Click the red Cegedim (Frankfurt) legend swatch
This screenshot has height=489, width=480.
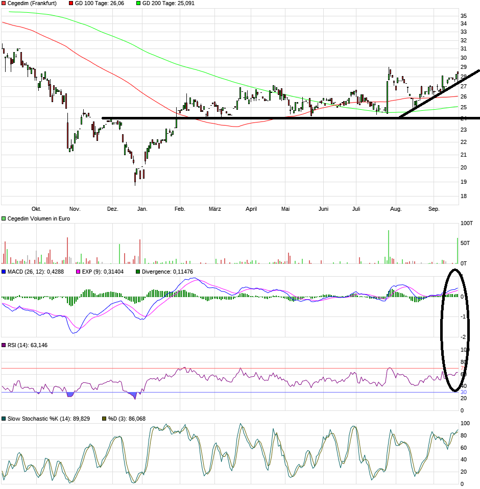coord(4,3)
